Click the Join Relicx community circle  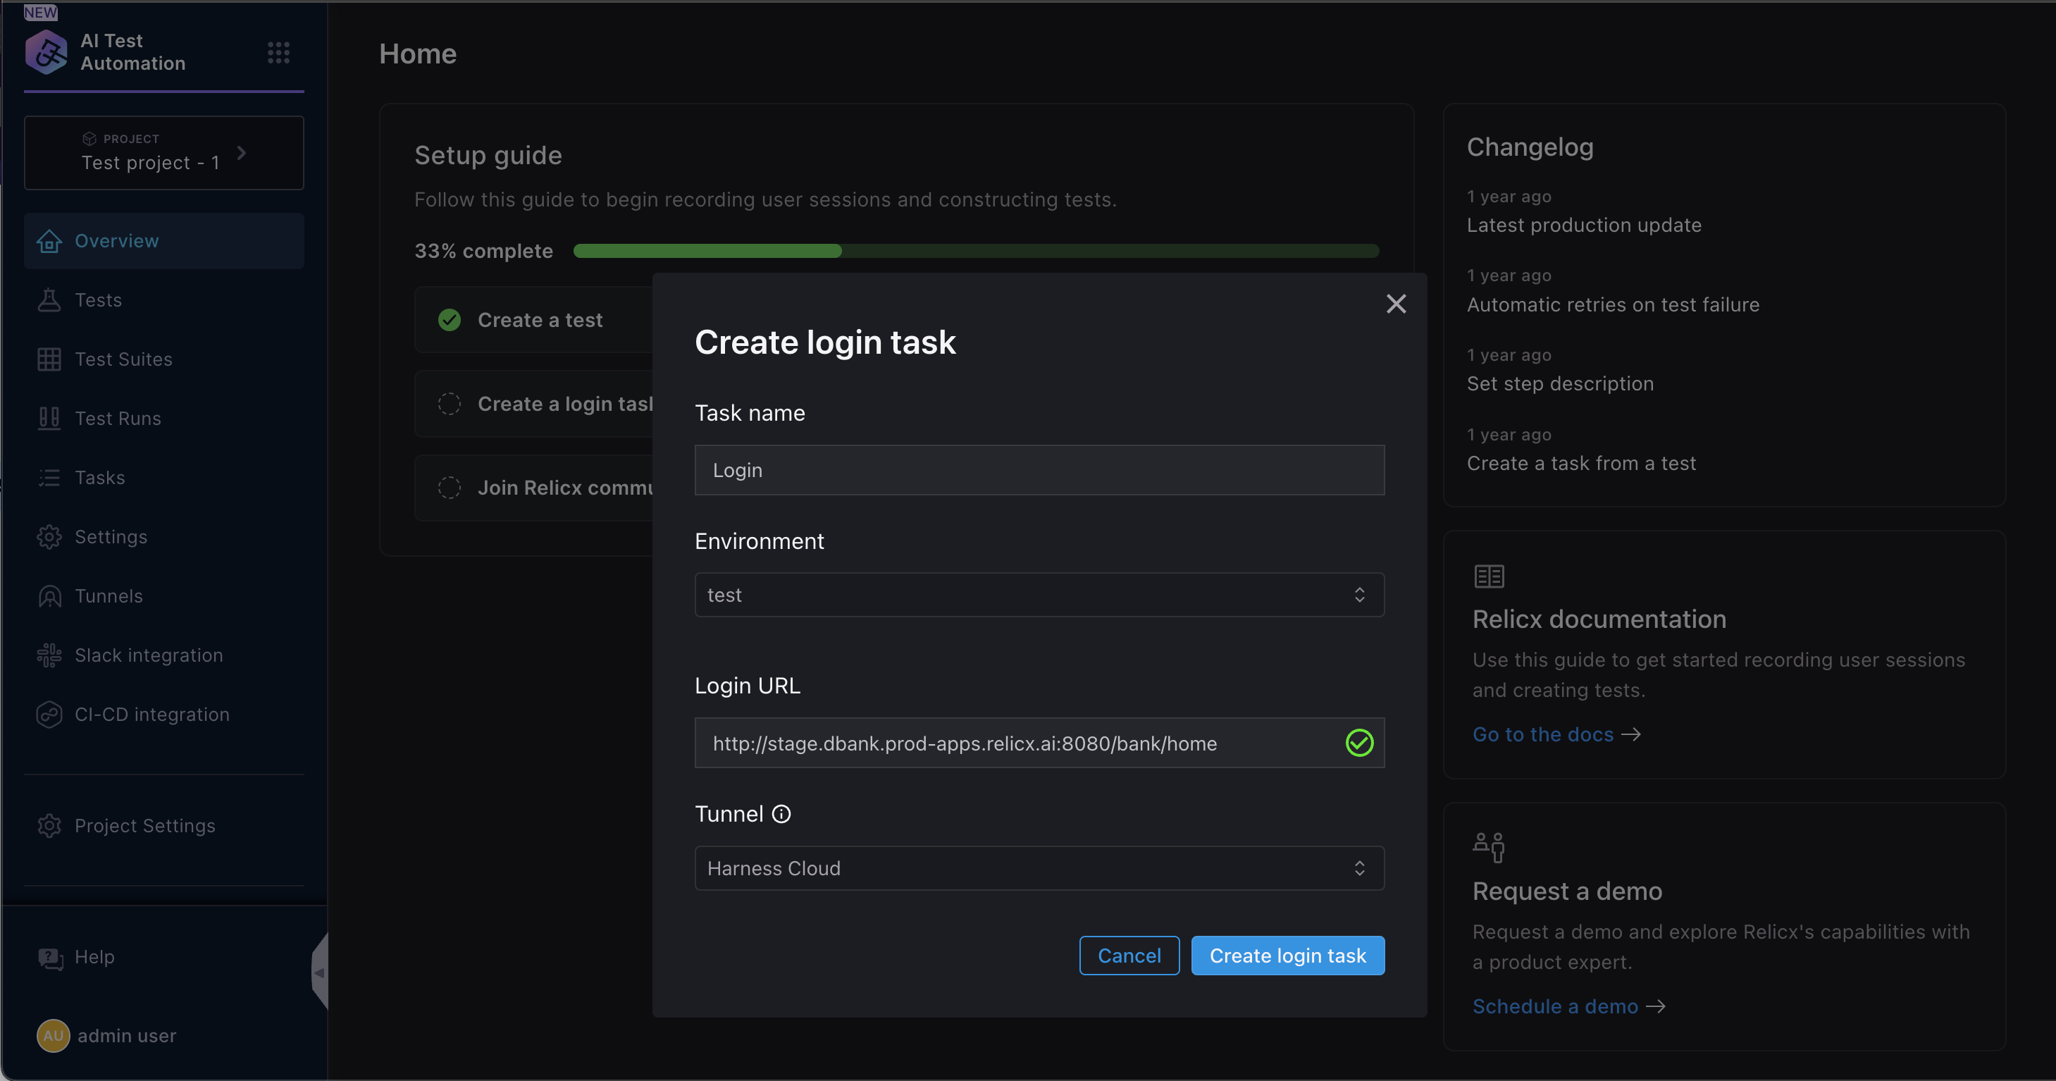[x=450, y=488]
